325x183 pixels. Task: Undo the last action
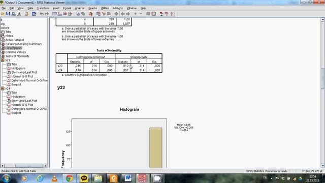click(x=42, y=14)
